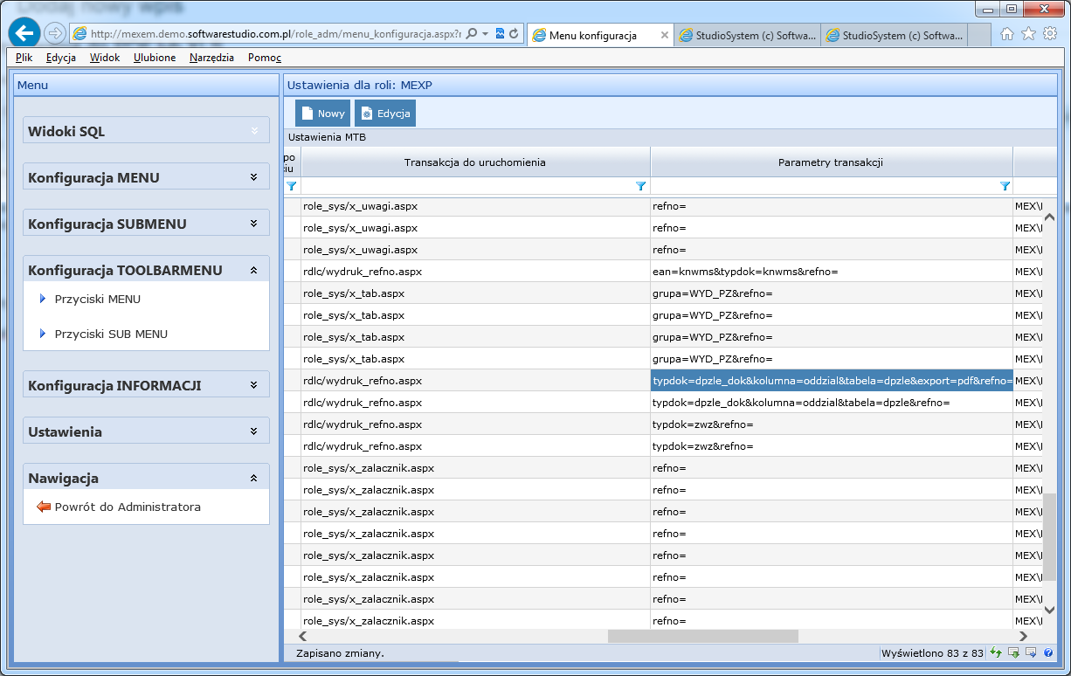Sort by Parametry transakcji column header
1071x676 pixels.
[832, 162]
